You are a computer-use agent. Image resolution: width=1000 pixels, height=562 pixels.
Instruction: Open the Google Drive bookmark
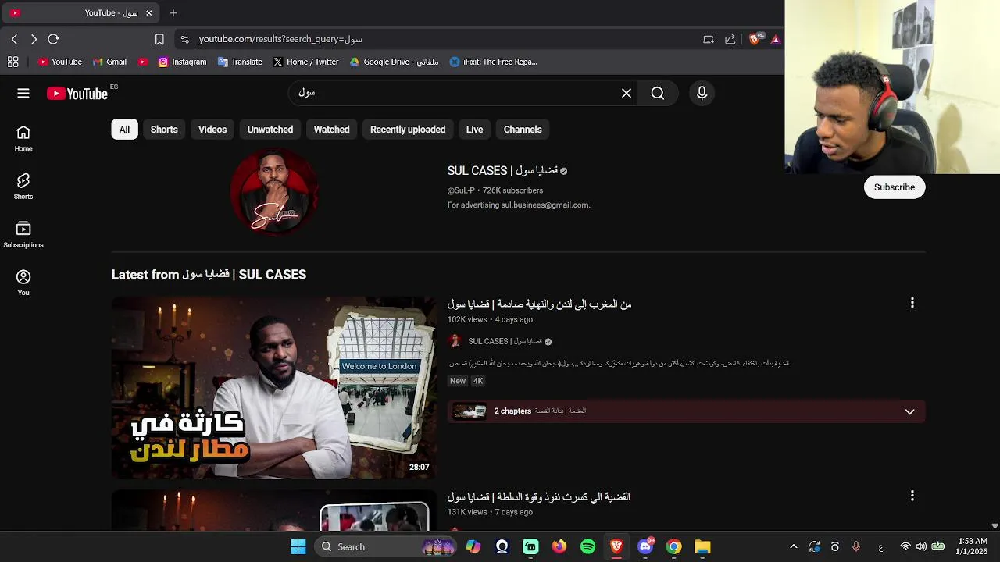[x=394, y=62]
